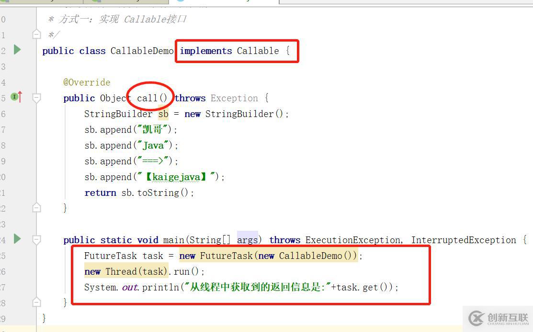Click the System.out.println statement
This screenshot has height=332, width=533.
241,287
